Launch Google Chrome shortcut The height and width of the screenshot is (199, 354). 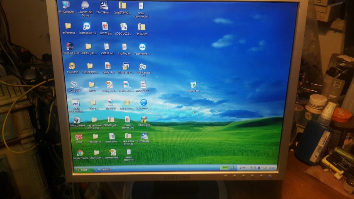(81, 155)
